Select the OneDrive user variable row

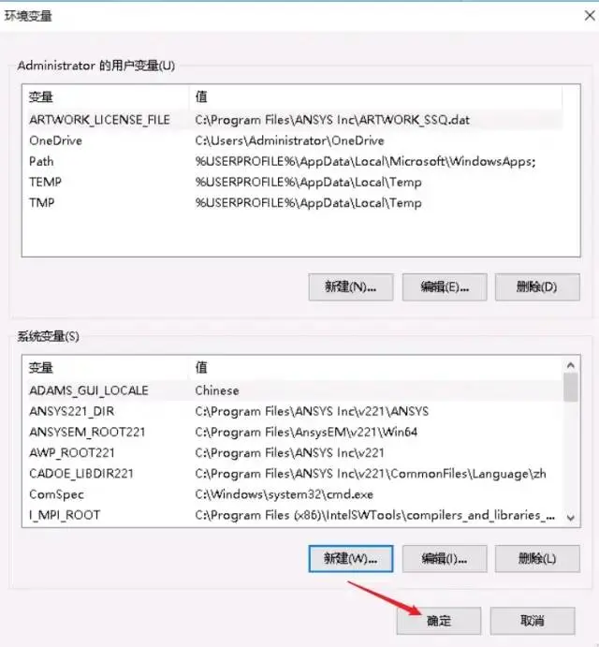(x=293, y=140)
